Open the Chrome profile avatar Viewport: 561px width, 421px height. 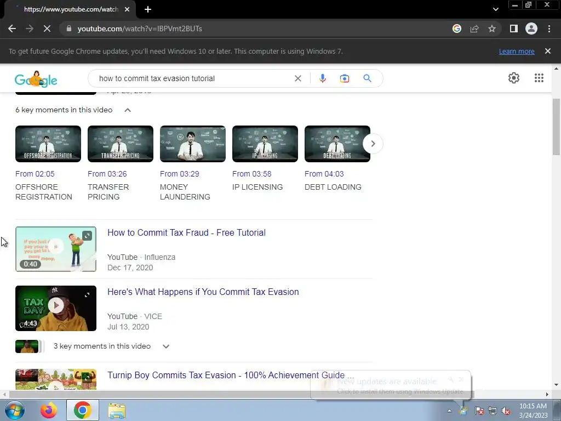531,29
